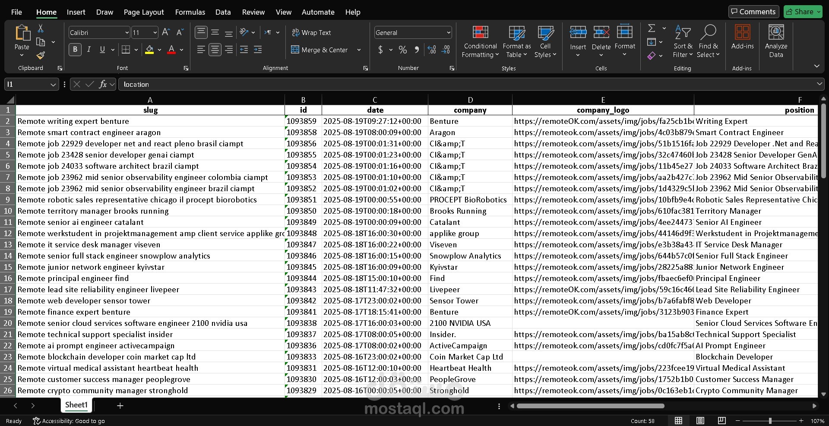Click the Decrease Font Size icon
This screenshot has width=829, height=426.
tap(180, 32)
